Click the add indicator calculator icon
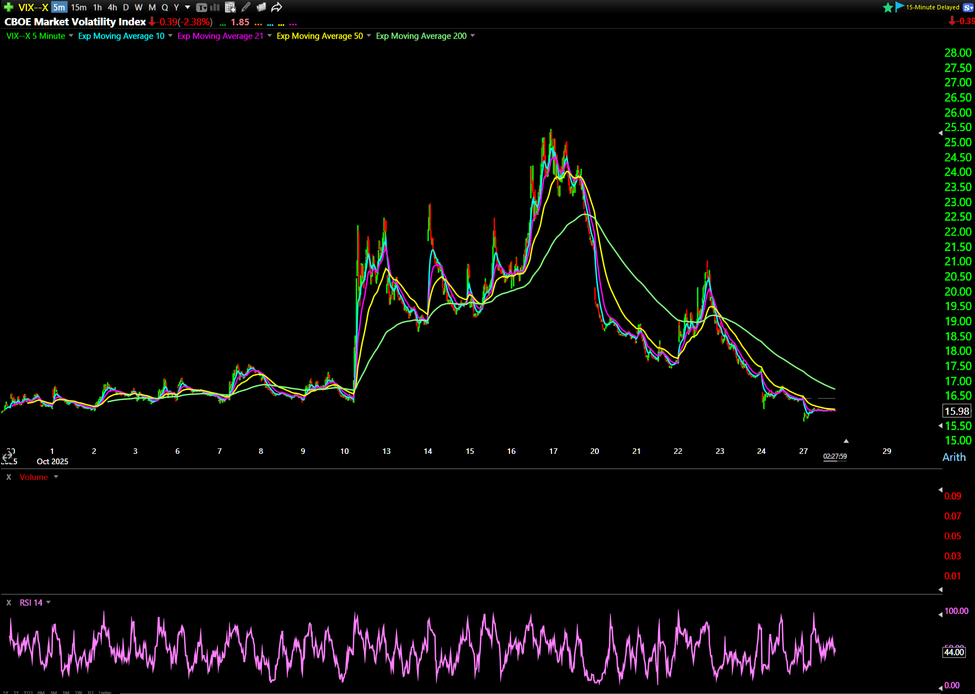The width and height of the screenshot is (975, 694). pos(231,7)
